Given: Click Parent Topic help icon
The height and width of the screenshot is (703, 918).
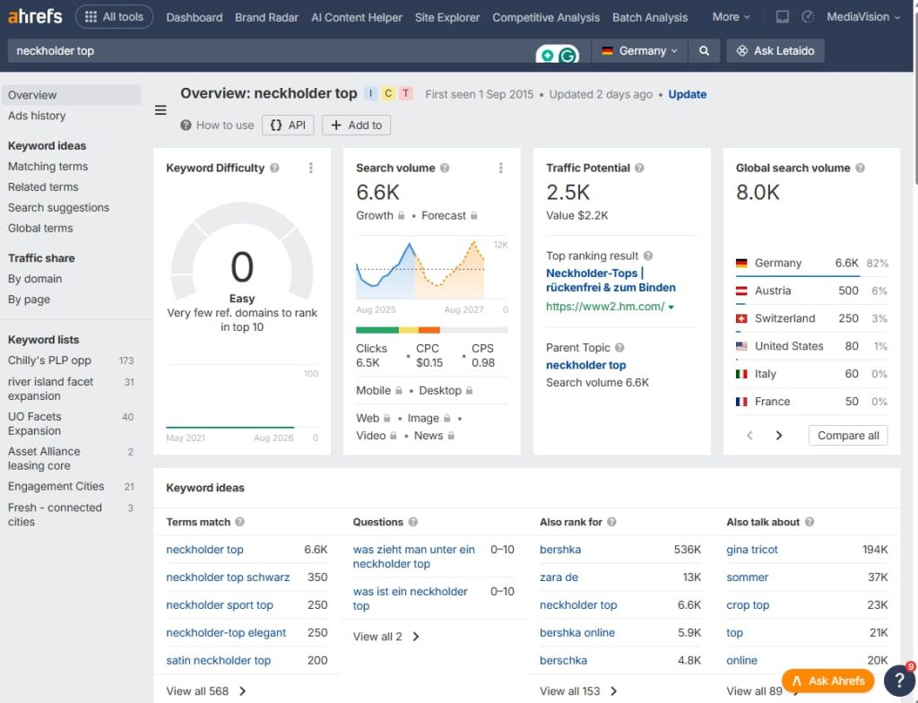Looking at the screenshot, I should [619, 347].
